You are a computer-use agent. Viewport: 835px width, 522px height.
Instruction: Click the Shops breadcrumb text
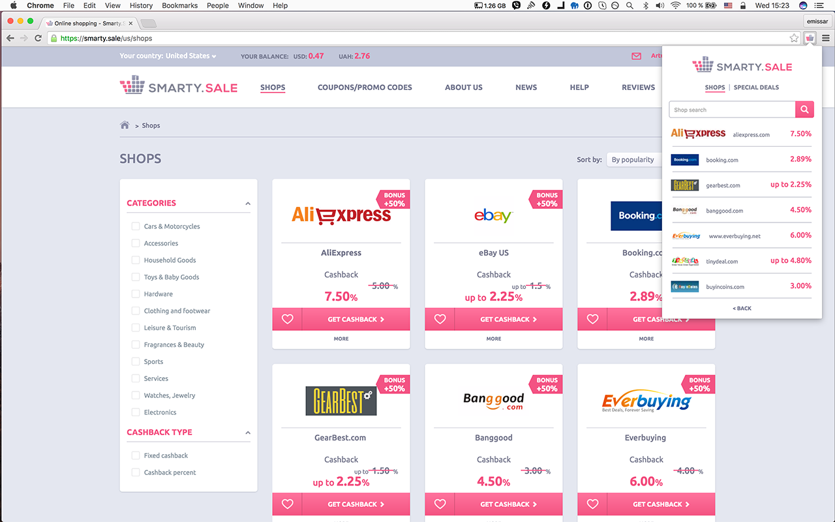[151, 125]
